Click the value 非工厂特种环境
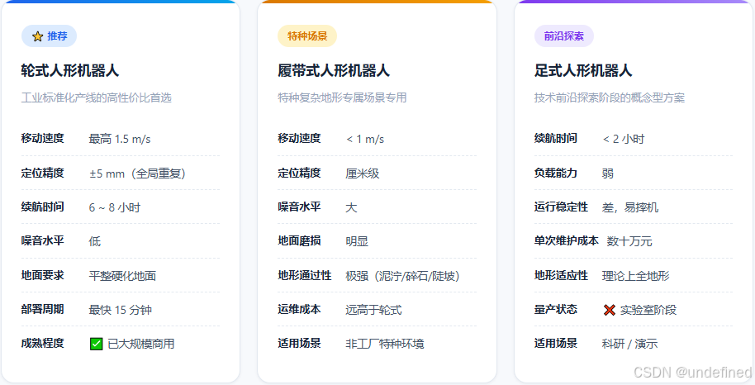 (385, 344)
